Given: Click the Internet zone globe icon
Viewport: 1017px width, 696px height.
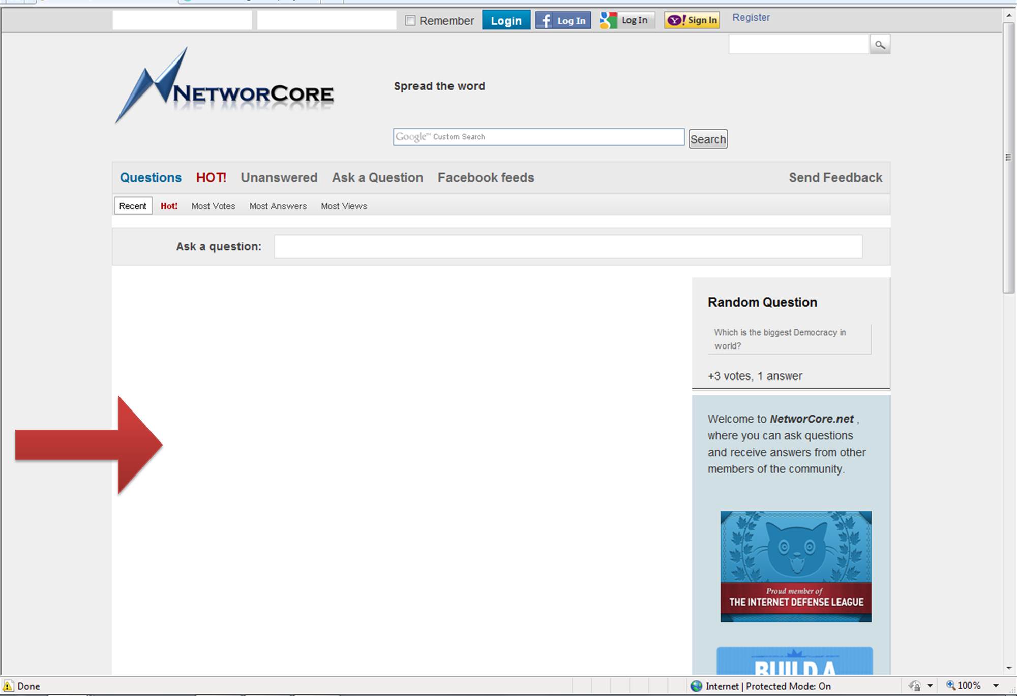Looking at the screenshot, I should point(696,686).
